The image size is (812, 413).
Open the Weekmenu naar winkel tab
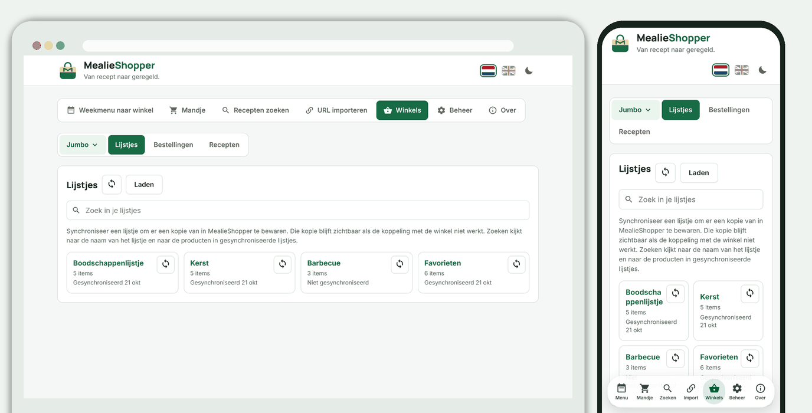pyautogui.click(x=110, y=110)
